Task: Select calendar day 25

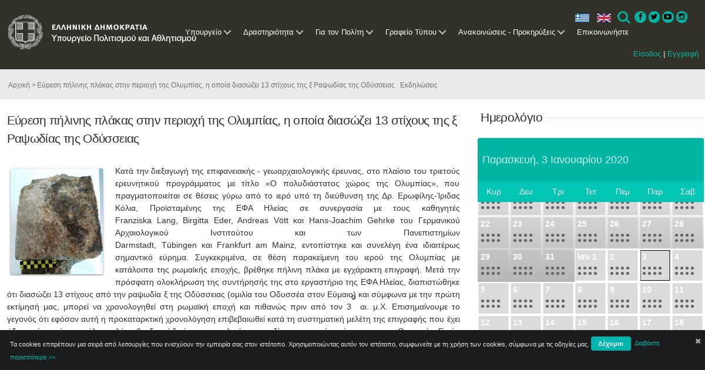Action: tap(590, 233)
